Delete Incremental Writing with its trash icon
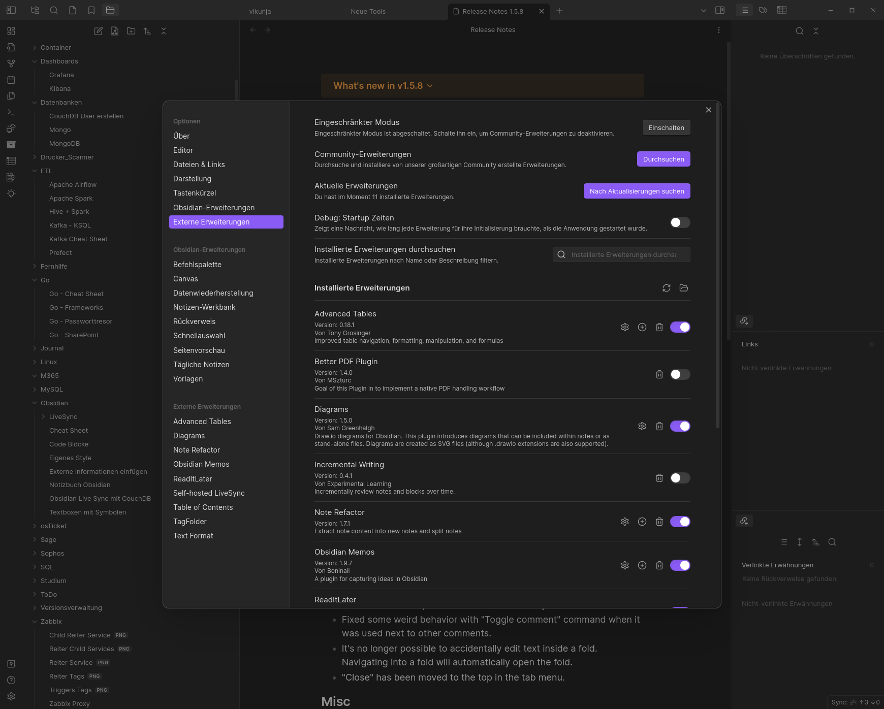 (x=659, y=478)
